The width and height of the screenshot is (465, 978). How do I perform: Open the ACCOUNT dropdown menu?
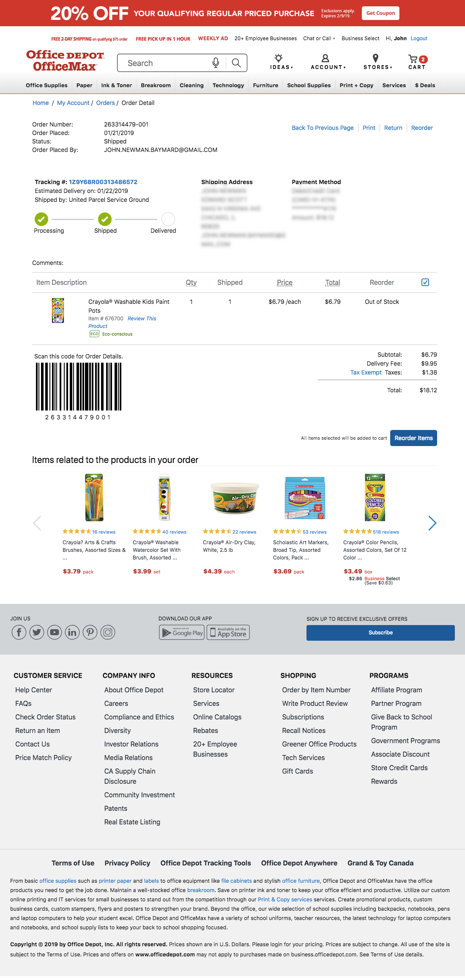pyautogui.click(x=328, y=66)
